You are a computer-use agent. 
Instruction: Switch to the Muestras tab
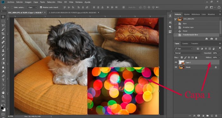[x=211, y=15]
